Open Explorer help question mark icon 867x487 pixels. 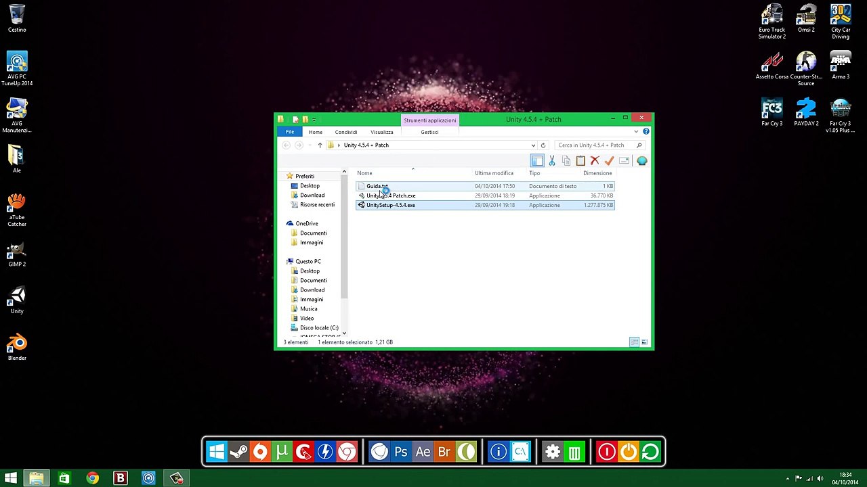coord(646,132)
